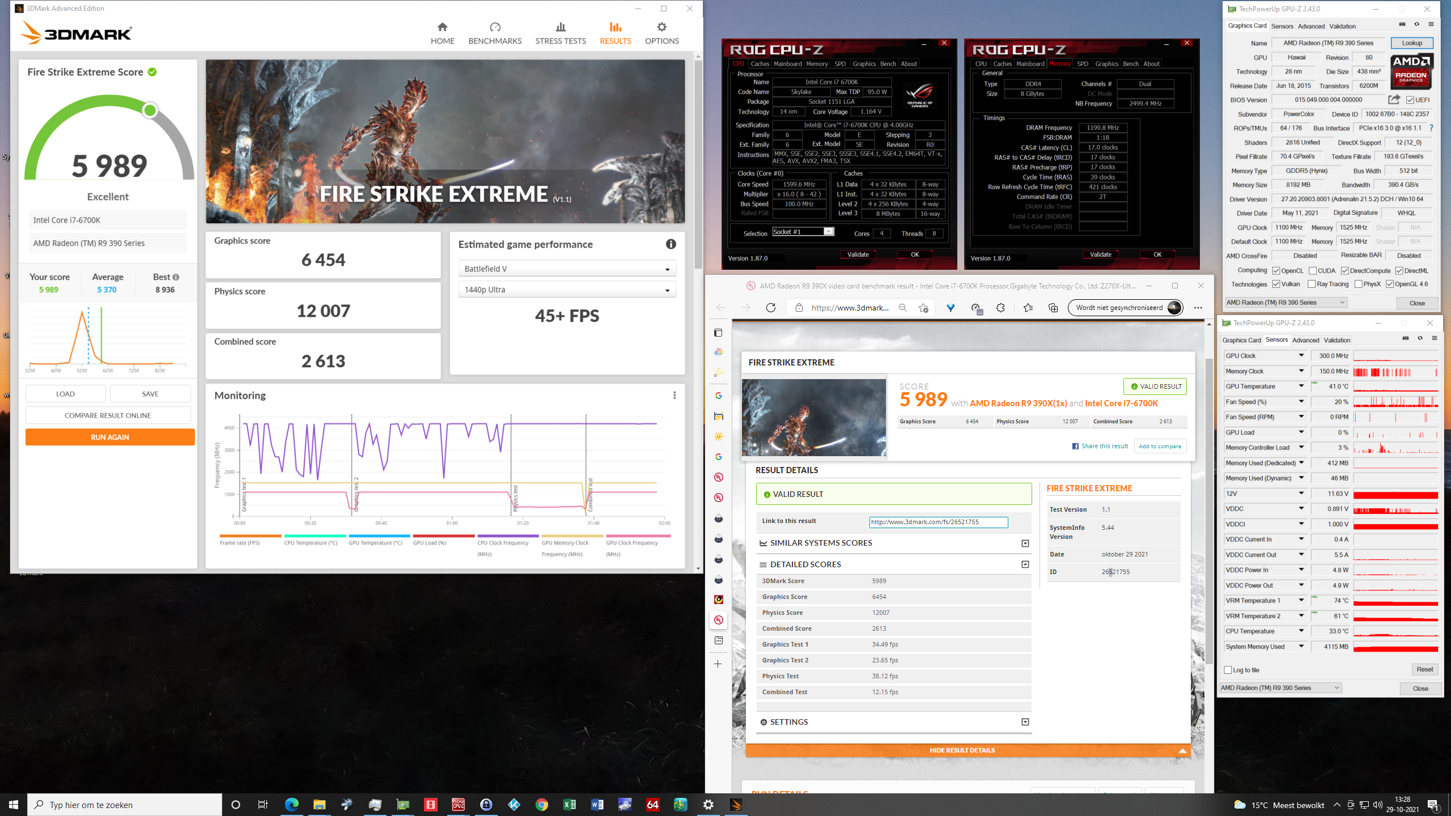The height and width of the screenshot is (816, 1451).
Task: Click Add to compare on result page
Action: (1160, 447)
